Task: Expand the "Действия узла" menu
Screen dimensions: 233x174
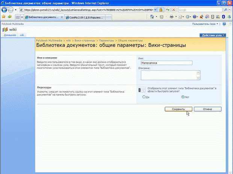Action: 213,35
